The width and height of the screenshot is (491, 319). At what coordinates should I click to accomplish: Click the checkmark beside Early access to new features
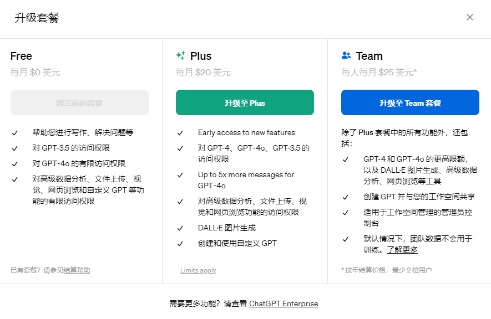(180, 132)
